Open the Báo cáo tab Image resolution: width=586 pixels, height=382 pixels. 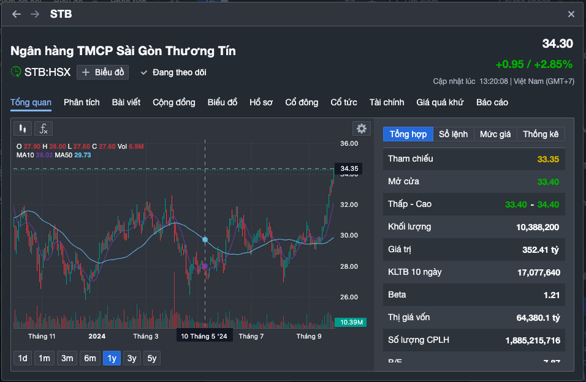(492, 102)
